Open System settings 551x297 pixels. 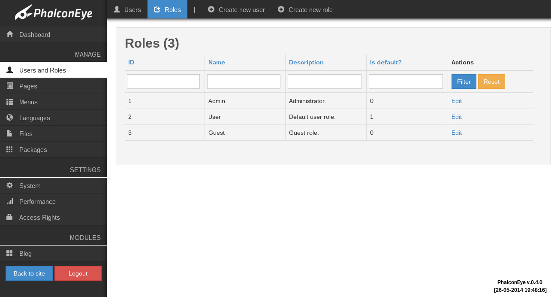[x=54, y=185]
